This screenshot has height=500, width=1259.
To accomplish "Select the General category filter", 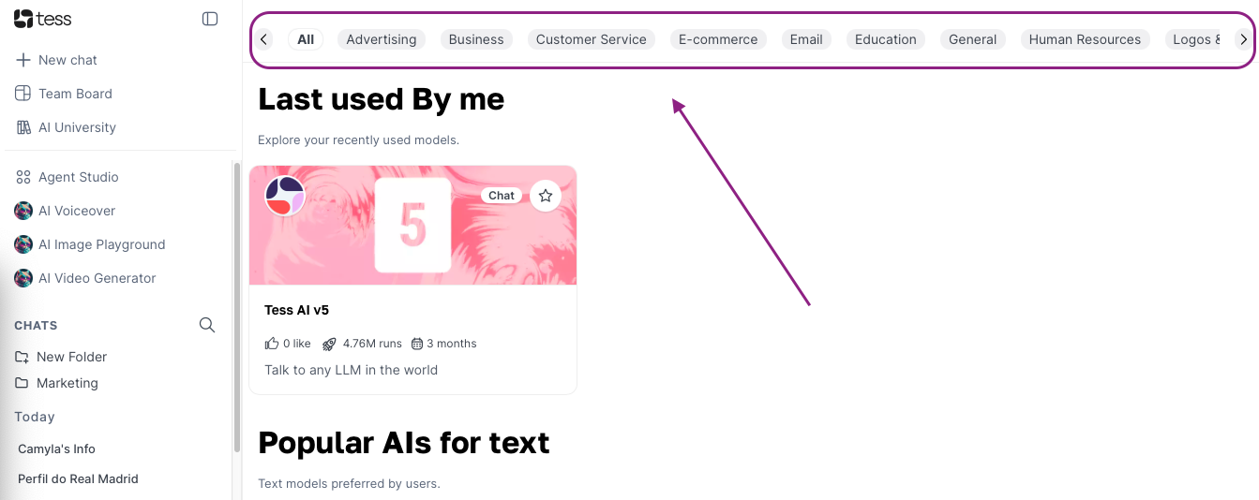I will 973,39.
